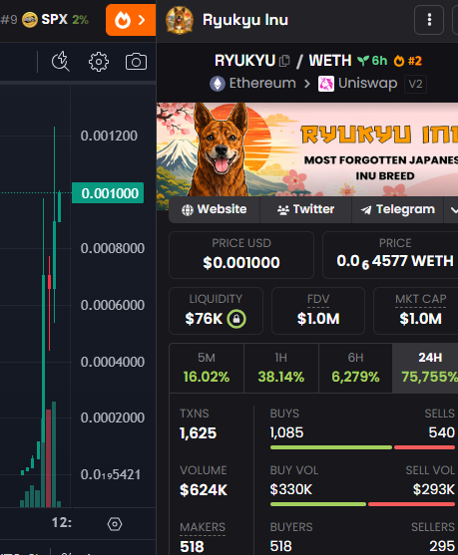
Task: Click the 0.001200 price axis label
Action: (109, 136)
